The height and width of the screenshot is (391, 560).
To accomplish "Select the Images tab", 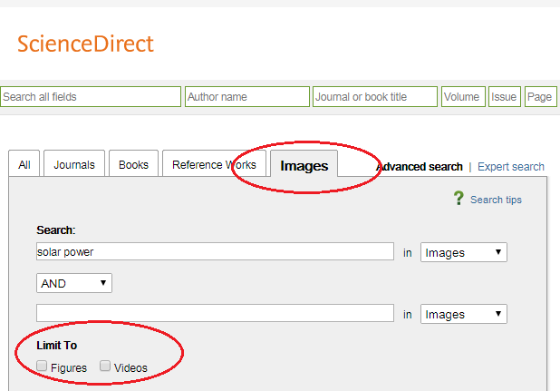I will (x=304, y=165).
